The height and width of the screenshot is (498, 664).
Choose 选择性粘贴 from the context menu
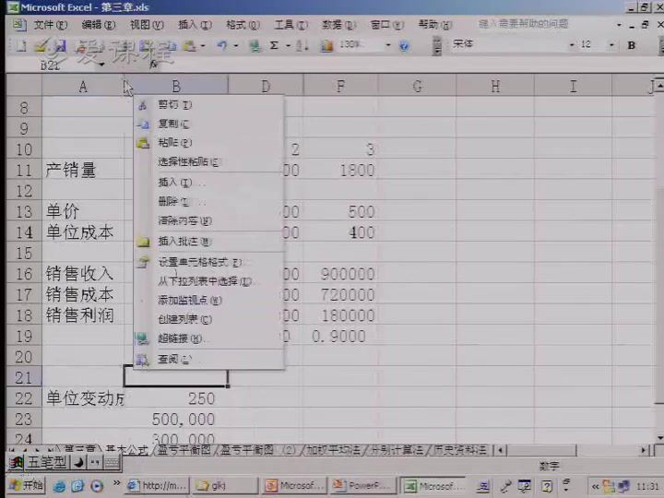pos(209,161)
